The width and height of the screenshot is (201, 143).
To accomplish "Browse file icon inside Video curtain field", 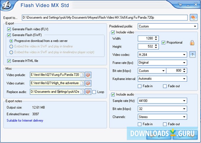I will click(x=82, y=83).
